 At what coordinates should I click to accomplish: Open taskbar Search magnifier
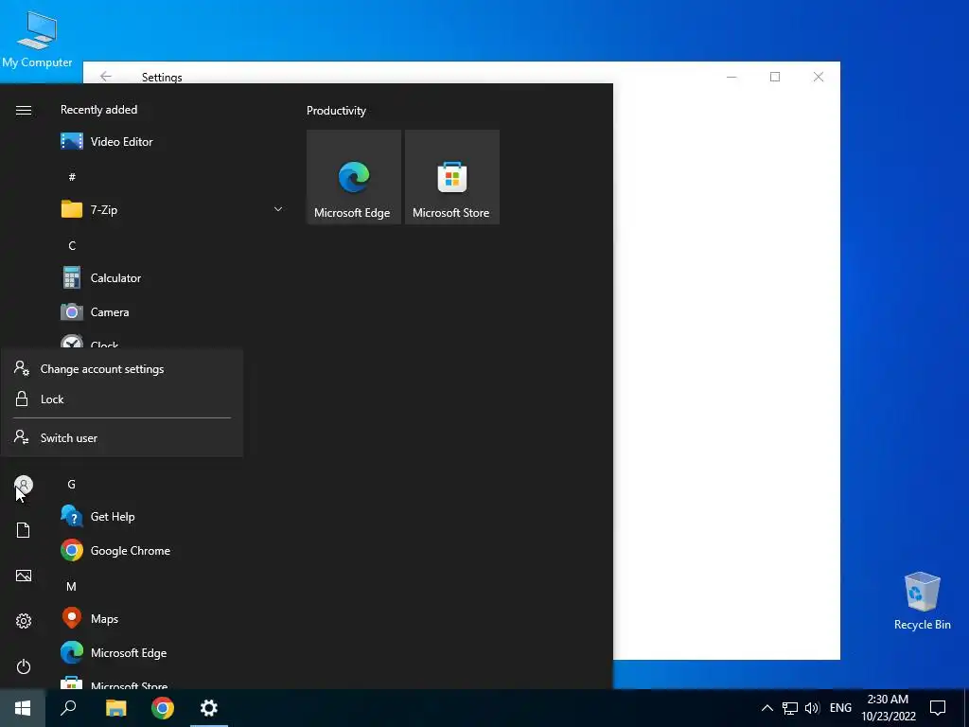68,708
